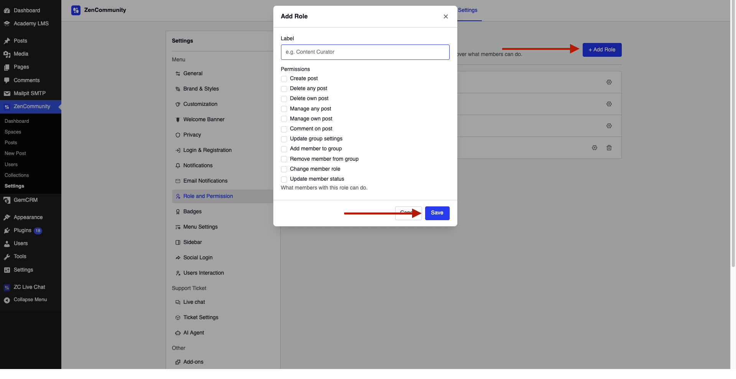
Task: Collapse the WordPress admin menu
Action: pos(30,300)
